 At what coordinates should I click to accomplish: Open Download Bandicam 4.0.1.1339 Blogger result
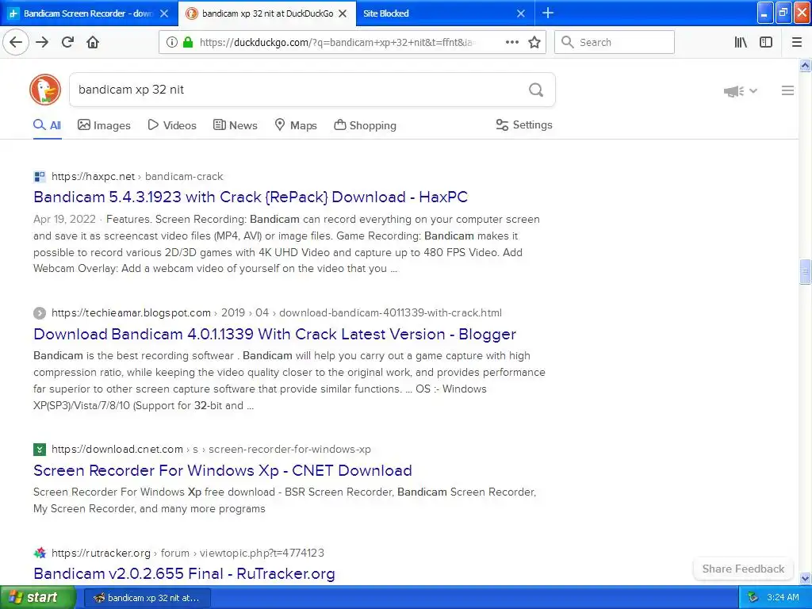pyautogui.click(x=274, y=334)
